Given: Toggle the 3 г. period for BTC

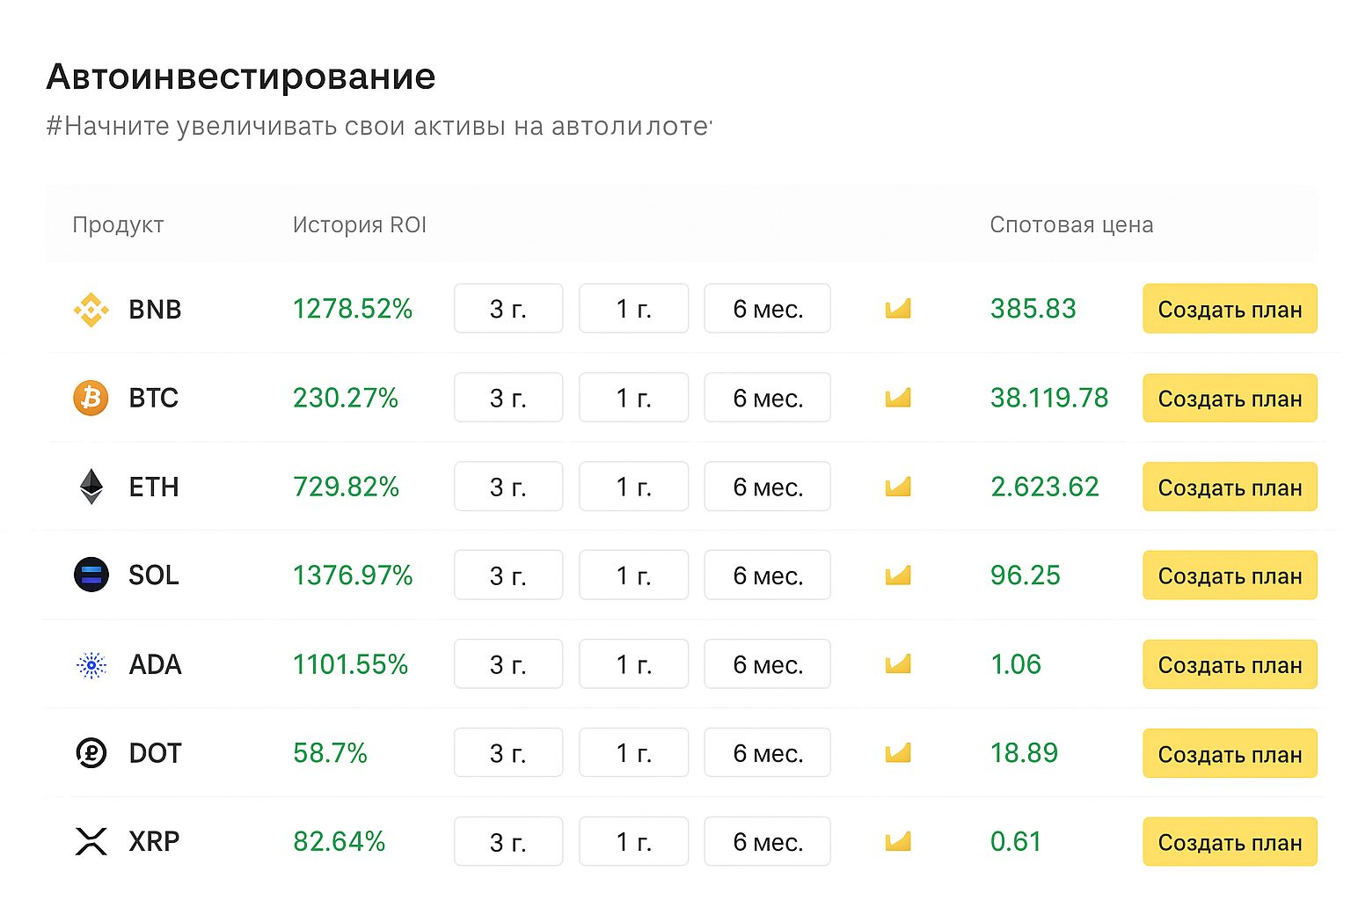Looking at the screenshot, I should pos(508,398).
